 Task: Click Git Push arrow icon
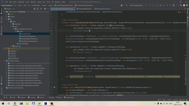[x=170, y=5]
